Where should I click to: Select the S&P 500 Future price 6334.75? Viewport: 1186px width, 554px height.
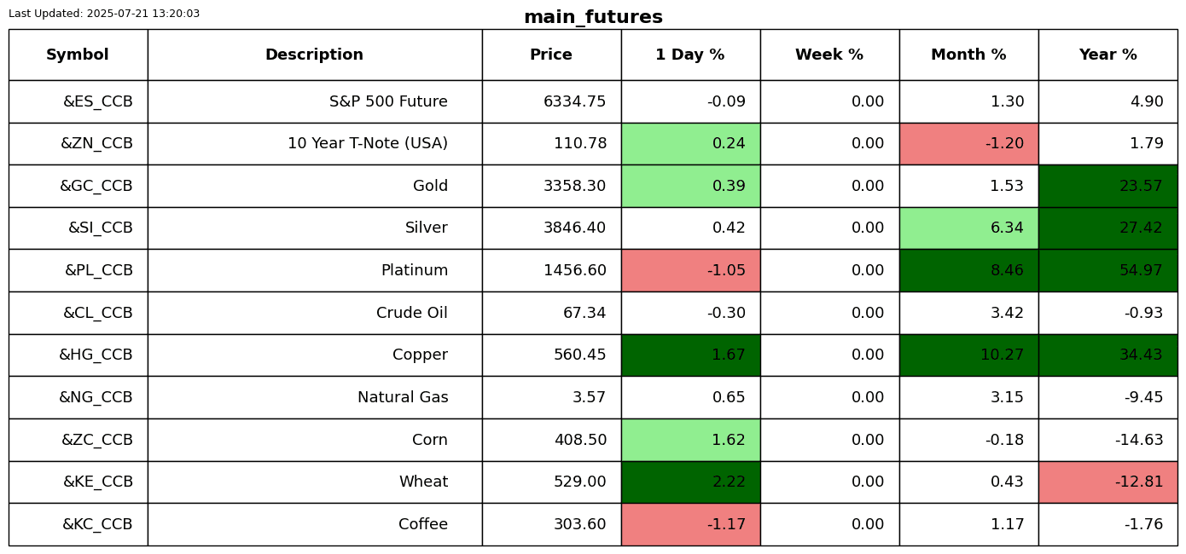pos(551,101)
